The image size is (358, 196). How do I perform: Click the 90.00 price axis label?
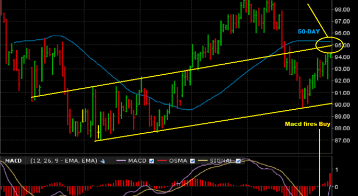click(x=342, y=105)
